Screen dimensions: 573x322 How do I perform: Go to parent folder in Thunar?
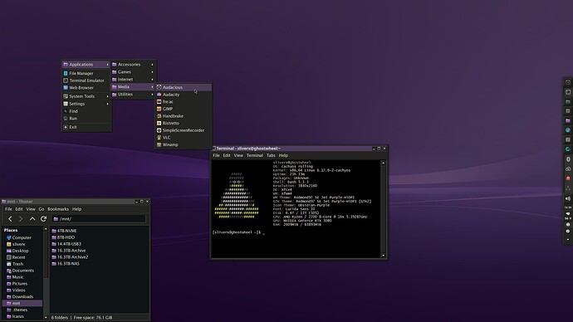[x=32, y=219]
